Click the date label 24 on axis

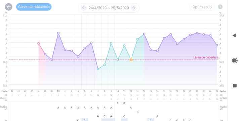tap(12, 91)
